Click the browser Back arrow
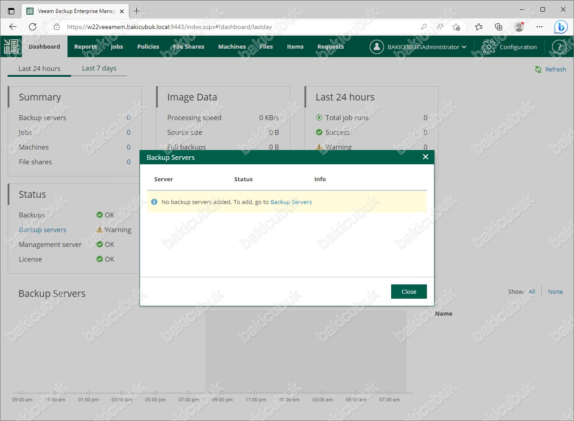 coord(13,27)
